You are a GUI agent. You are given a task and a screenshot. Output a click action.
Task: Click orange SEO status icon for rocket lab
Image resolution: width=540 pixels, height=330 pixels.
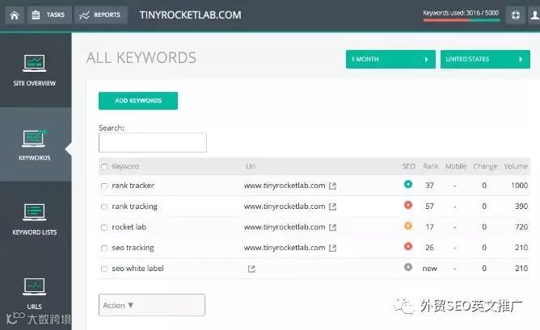click(408, 226)
